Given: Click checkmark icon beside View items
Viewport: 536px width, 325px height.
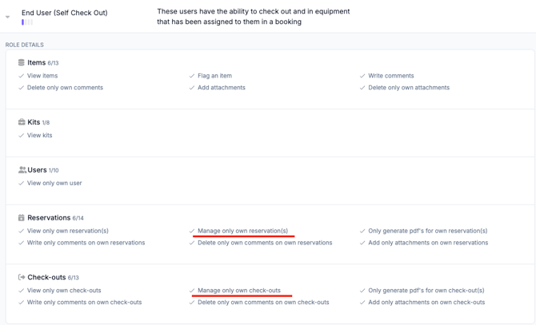Looking at the screenshot, I should (22, 76).
